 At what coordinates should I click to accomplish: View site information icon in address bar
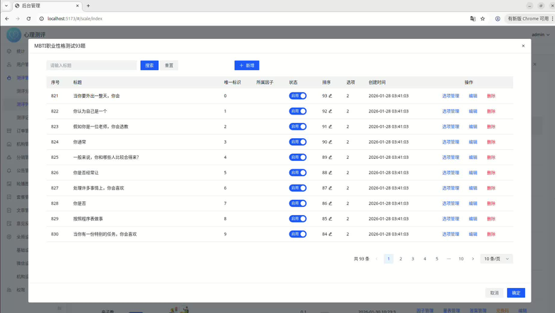[x=42, y=19]
